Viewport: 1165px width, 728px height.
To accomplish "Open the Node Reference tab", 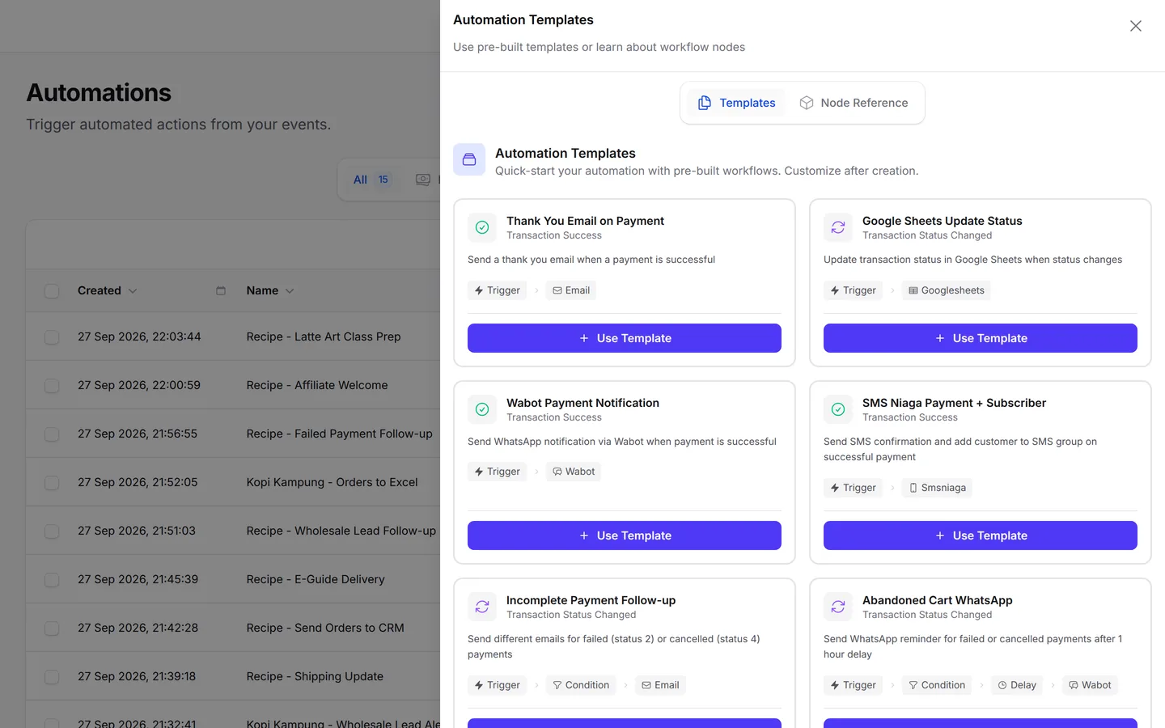I will (x=854, y=103).
